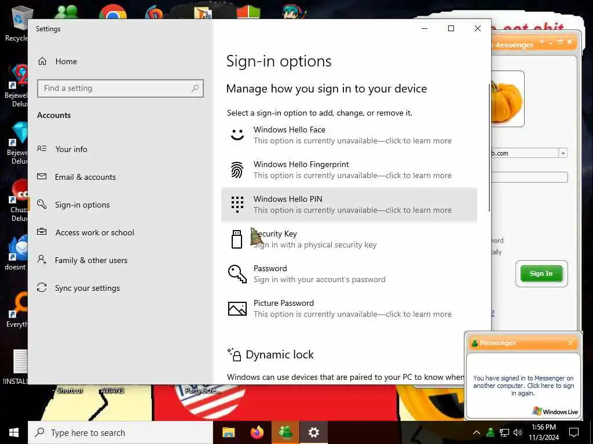Viewport: 593px width, 444px height.
Task: Click Messenger icon in system tray
Action: 490,432
